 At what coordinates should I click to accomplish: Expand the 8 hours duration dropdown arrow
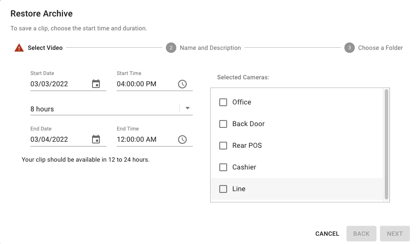click(x=188, y=108)
